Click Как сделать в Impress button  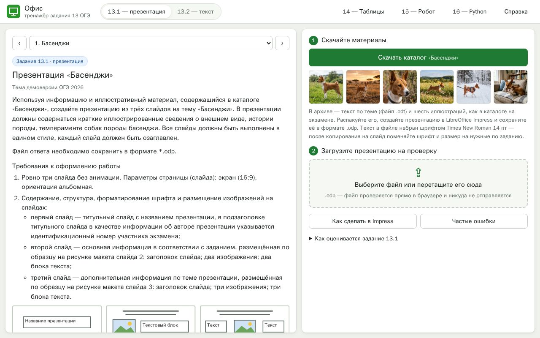pyautogui.click(x=363, y=221)
